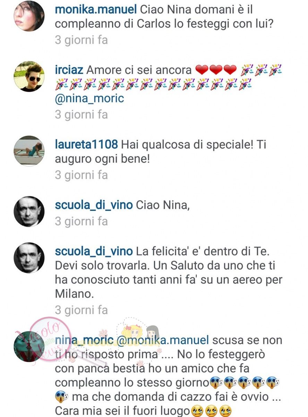Screen dimensions: 308x417
Task: Tap scuola_di_vino avatar beside 'Ciao Nina,'
Action: [29, 212]
